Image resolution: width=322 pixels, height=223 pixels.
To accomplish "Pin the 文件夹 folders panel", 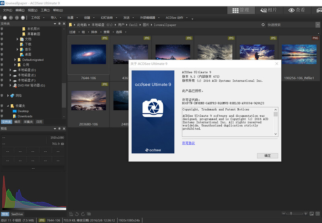I will pos(59,24).
